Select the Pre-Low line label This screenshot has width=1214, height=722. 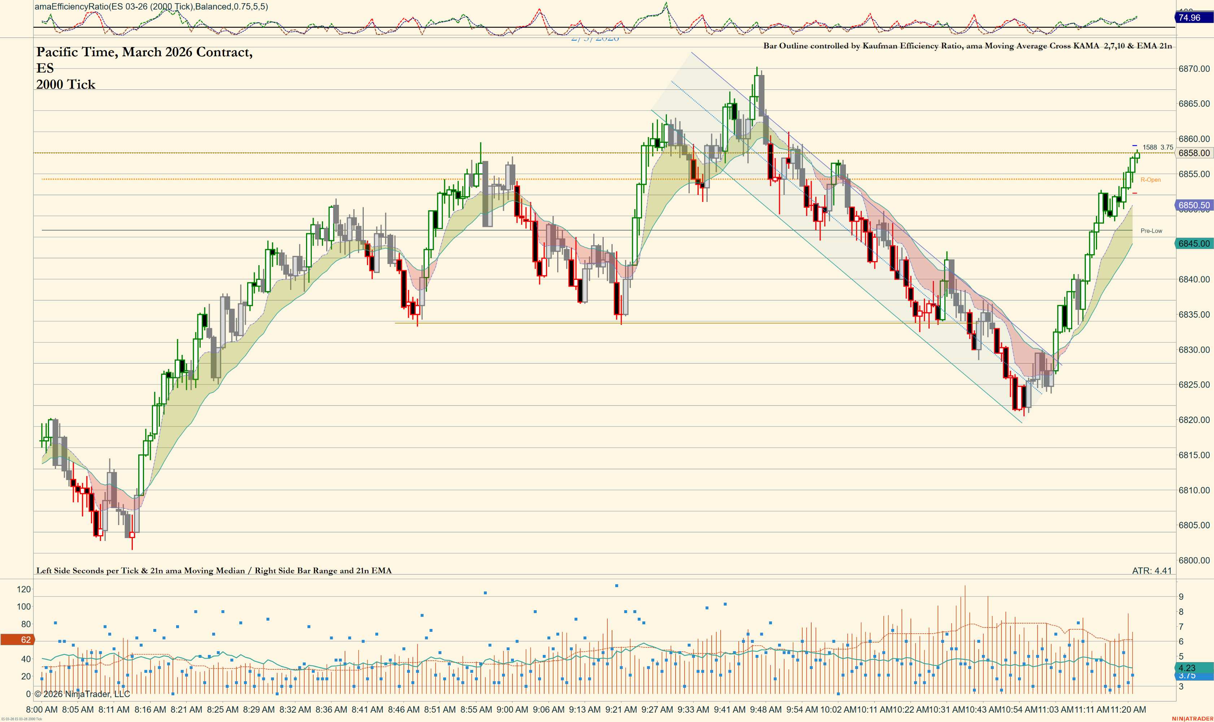tap(1151, 230)
